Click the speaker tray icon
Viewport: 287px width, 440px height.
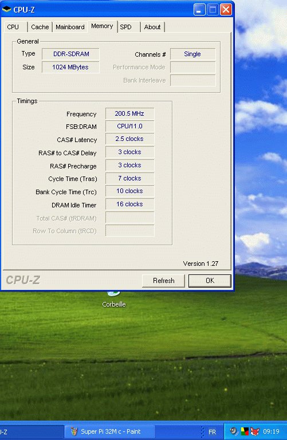234,431
